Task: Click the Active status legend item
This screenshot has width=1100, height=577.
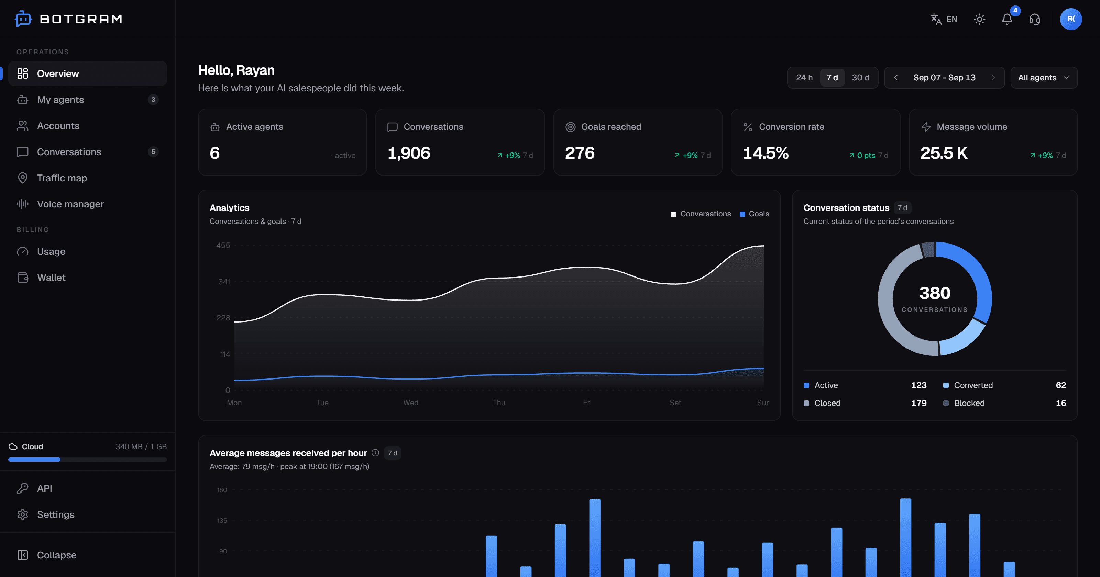Action: [865, 385]
